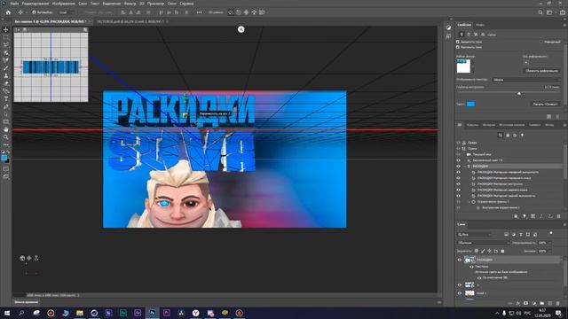Open the blend mode dropdown in Layers

click(483, 243)
